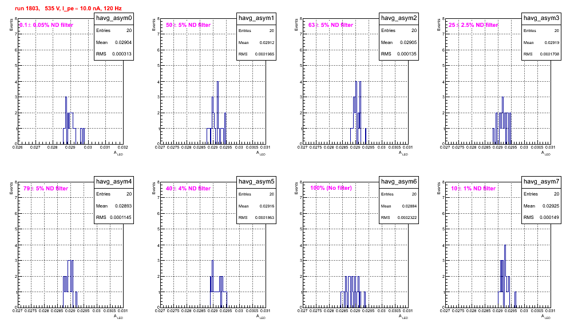
Task: Click Entries 20 row in havg_asym4 box
Action: tap(114, 194)
